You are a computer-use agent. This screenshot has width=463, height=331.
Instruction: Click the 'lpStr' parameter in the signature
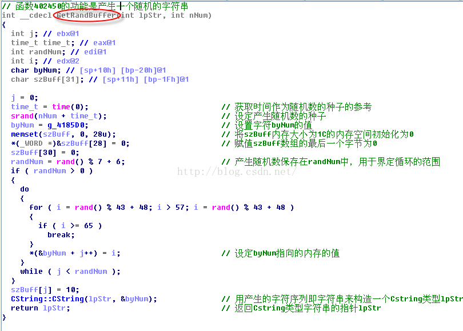coord(150,15)
